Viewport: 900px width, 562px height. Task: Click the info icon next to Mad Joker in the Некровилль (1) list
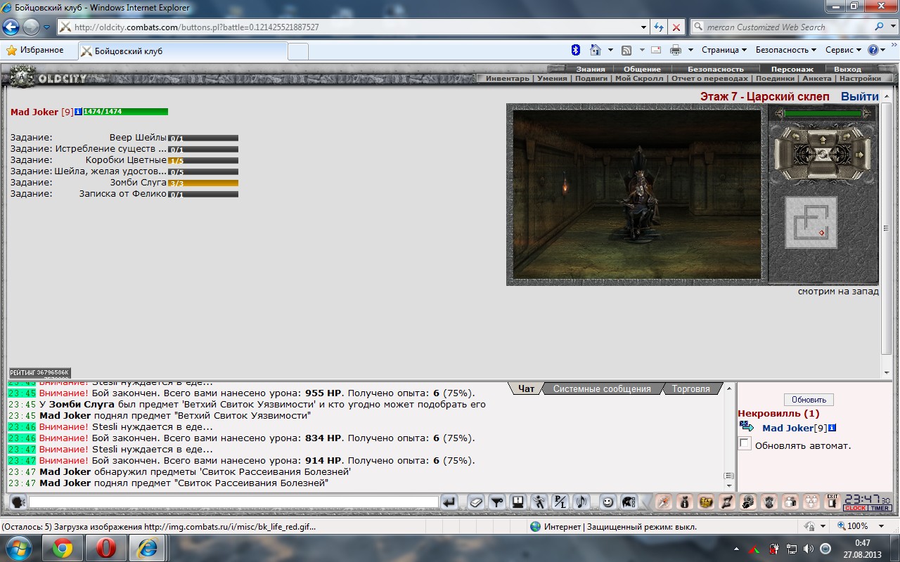[832, 427]
